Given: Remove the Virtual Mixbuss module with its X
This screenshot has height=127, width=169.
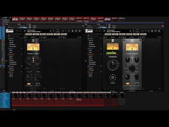Looking at the screenshot, I should tap(141, 37).
